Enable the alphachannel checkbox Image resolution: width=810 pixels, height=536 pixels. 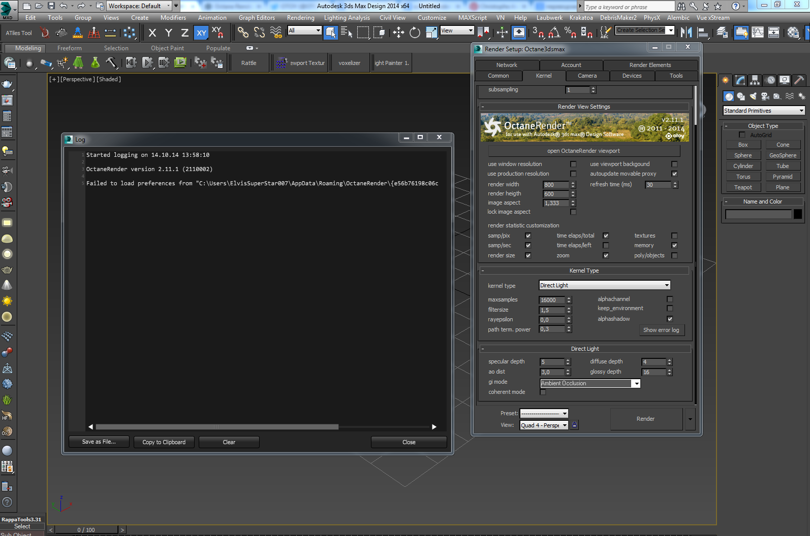coord(670,299)
